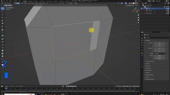This screenshot has width=170, height=95.
Task: Select the Extrude Region tool
Action: [x=2, y=36]
